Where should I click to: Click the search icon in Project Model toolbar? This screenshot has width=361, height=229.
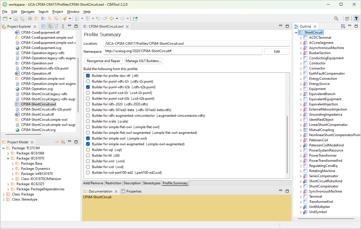tap(63, 142)
